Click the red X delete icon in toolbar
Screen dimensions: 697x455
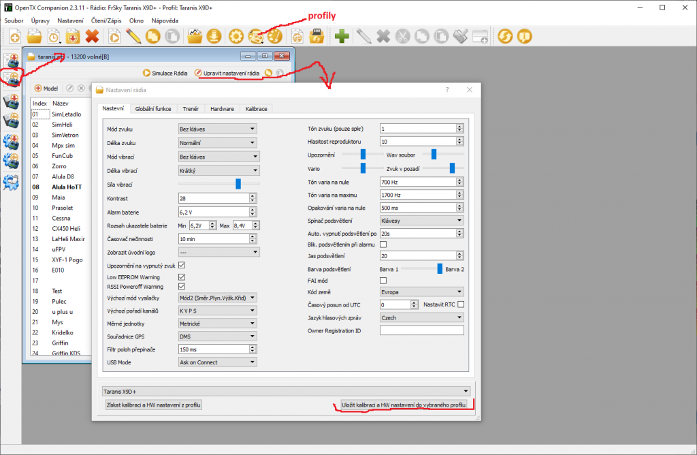[x=93, y=36]
